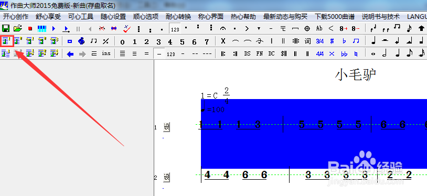The image size is (427, 196).
Task: Apply the blue natural sign accidental
Action: pos(356,54)
